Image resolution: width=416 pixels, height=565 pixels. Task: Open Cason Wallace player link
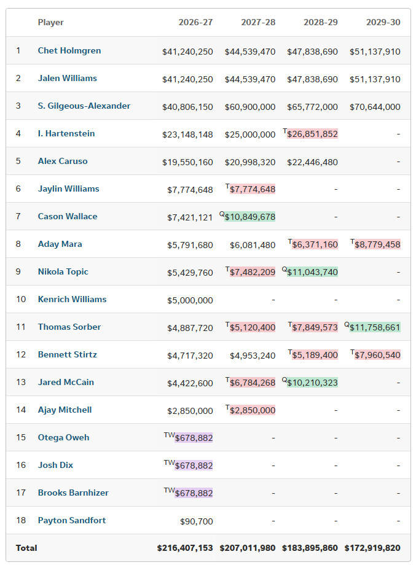tap(68, 216)
